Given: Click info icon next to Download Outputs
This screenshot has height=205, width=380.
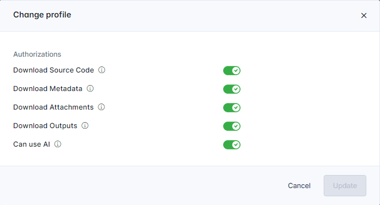Looking at the screenshot, I should 85,126.
